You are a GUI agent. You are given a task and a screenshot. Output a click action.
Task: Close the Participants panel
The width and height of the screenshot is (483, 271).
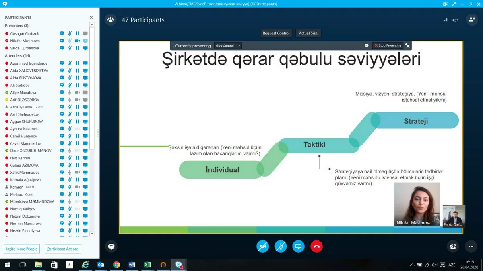coord(91,18)
